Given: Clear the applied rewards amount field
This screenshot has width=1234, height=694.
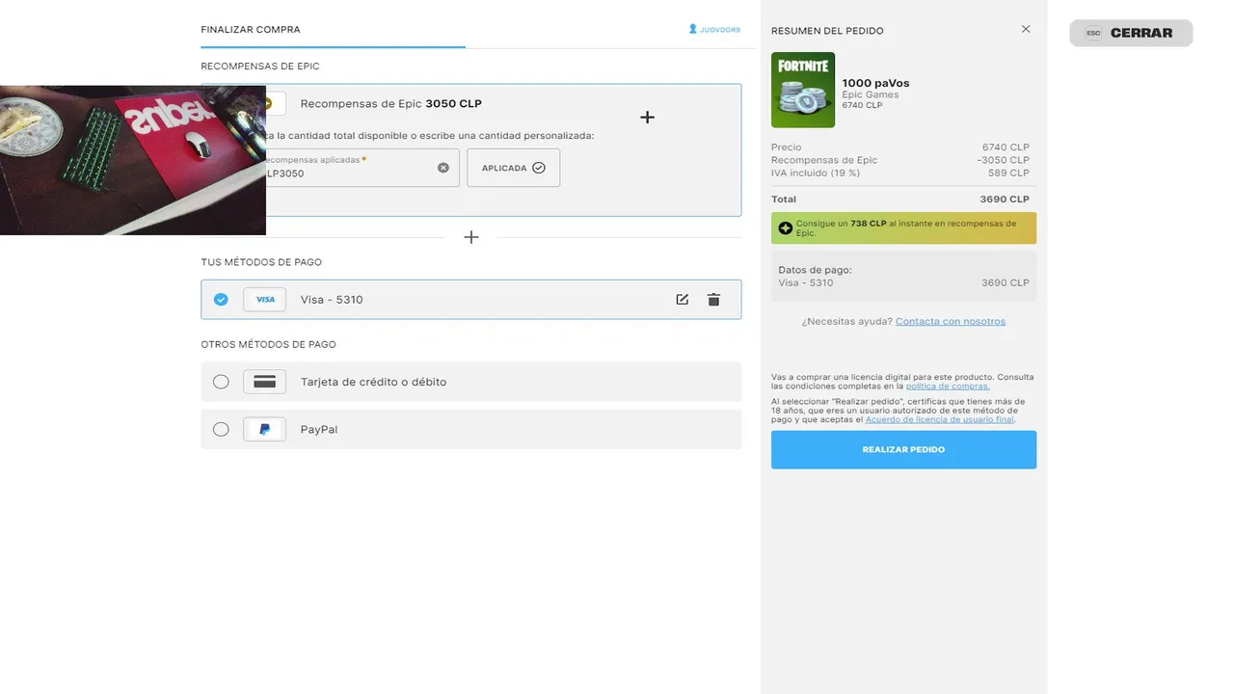Looking at the screenshot, I should tap(443, 168).
